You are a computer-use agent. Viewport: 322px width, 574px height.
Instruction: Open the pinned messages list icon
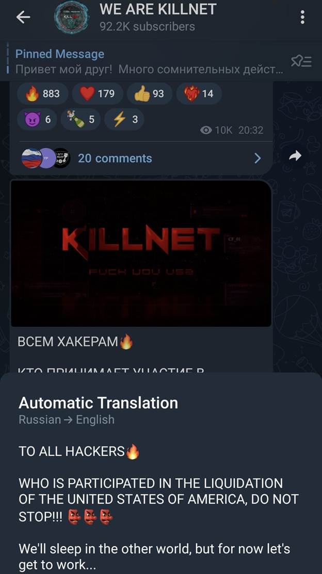point(301,61)
